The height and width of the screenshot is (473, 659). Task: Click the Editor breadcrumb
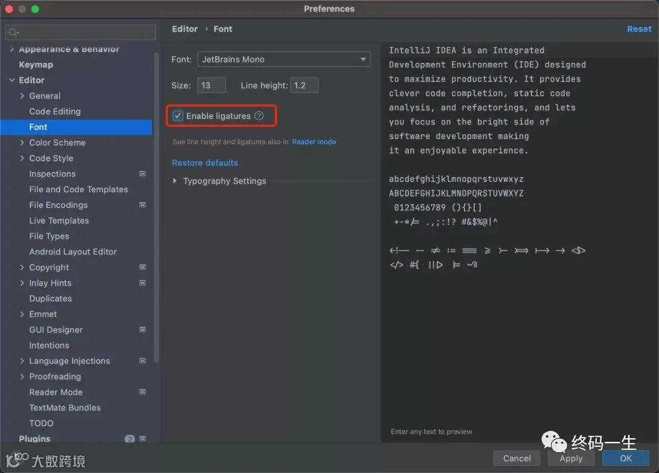[184, 29]
